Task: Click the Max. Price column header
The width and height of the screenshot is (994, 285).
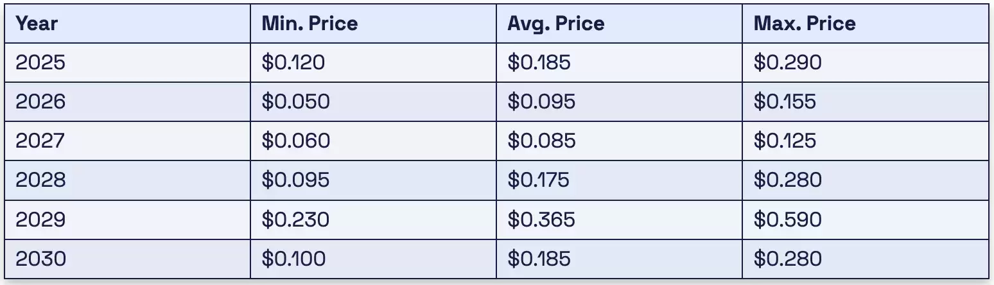Action: [x=805, y=24]
